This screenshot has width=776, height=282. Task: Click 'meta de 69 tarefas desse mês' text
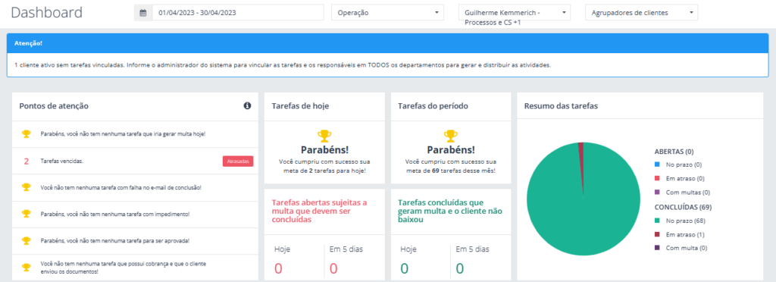451,171
